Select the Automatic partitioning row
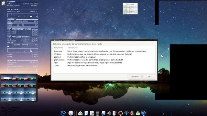This screenshot has height=116, width=207. [104, 51]
